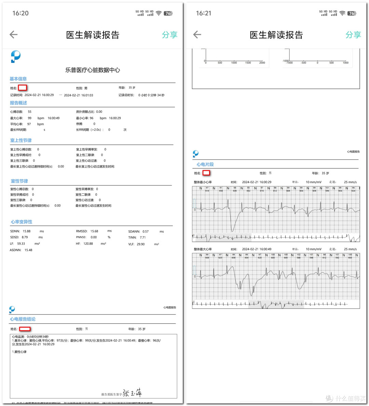Tap 分享 on right report screen
The image size is (369, 406).
[x=353, y=35]
